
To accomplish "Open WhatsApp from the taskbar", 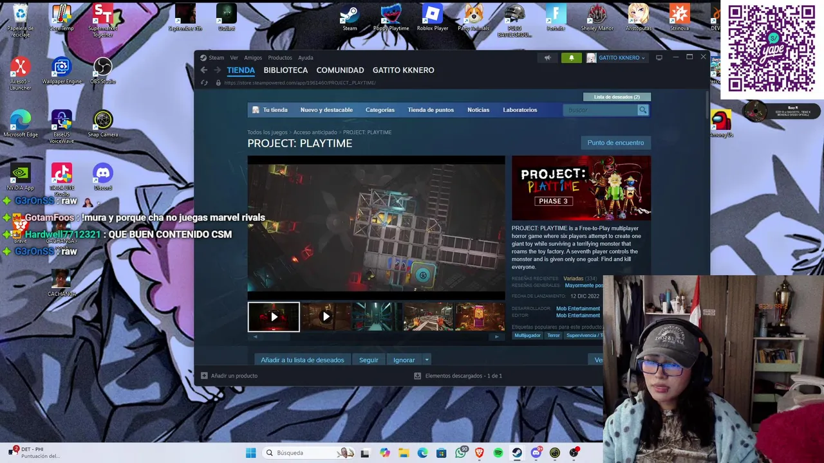I will pos(461,453).
